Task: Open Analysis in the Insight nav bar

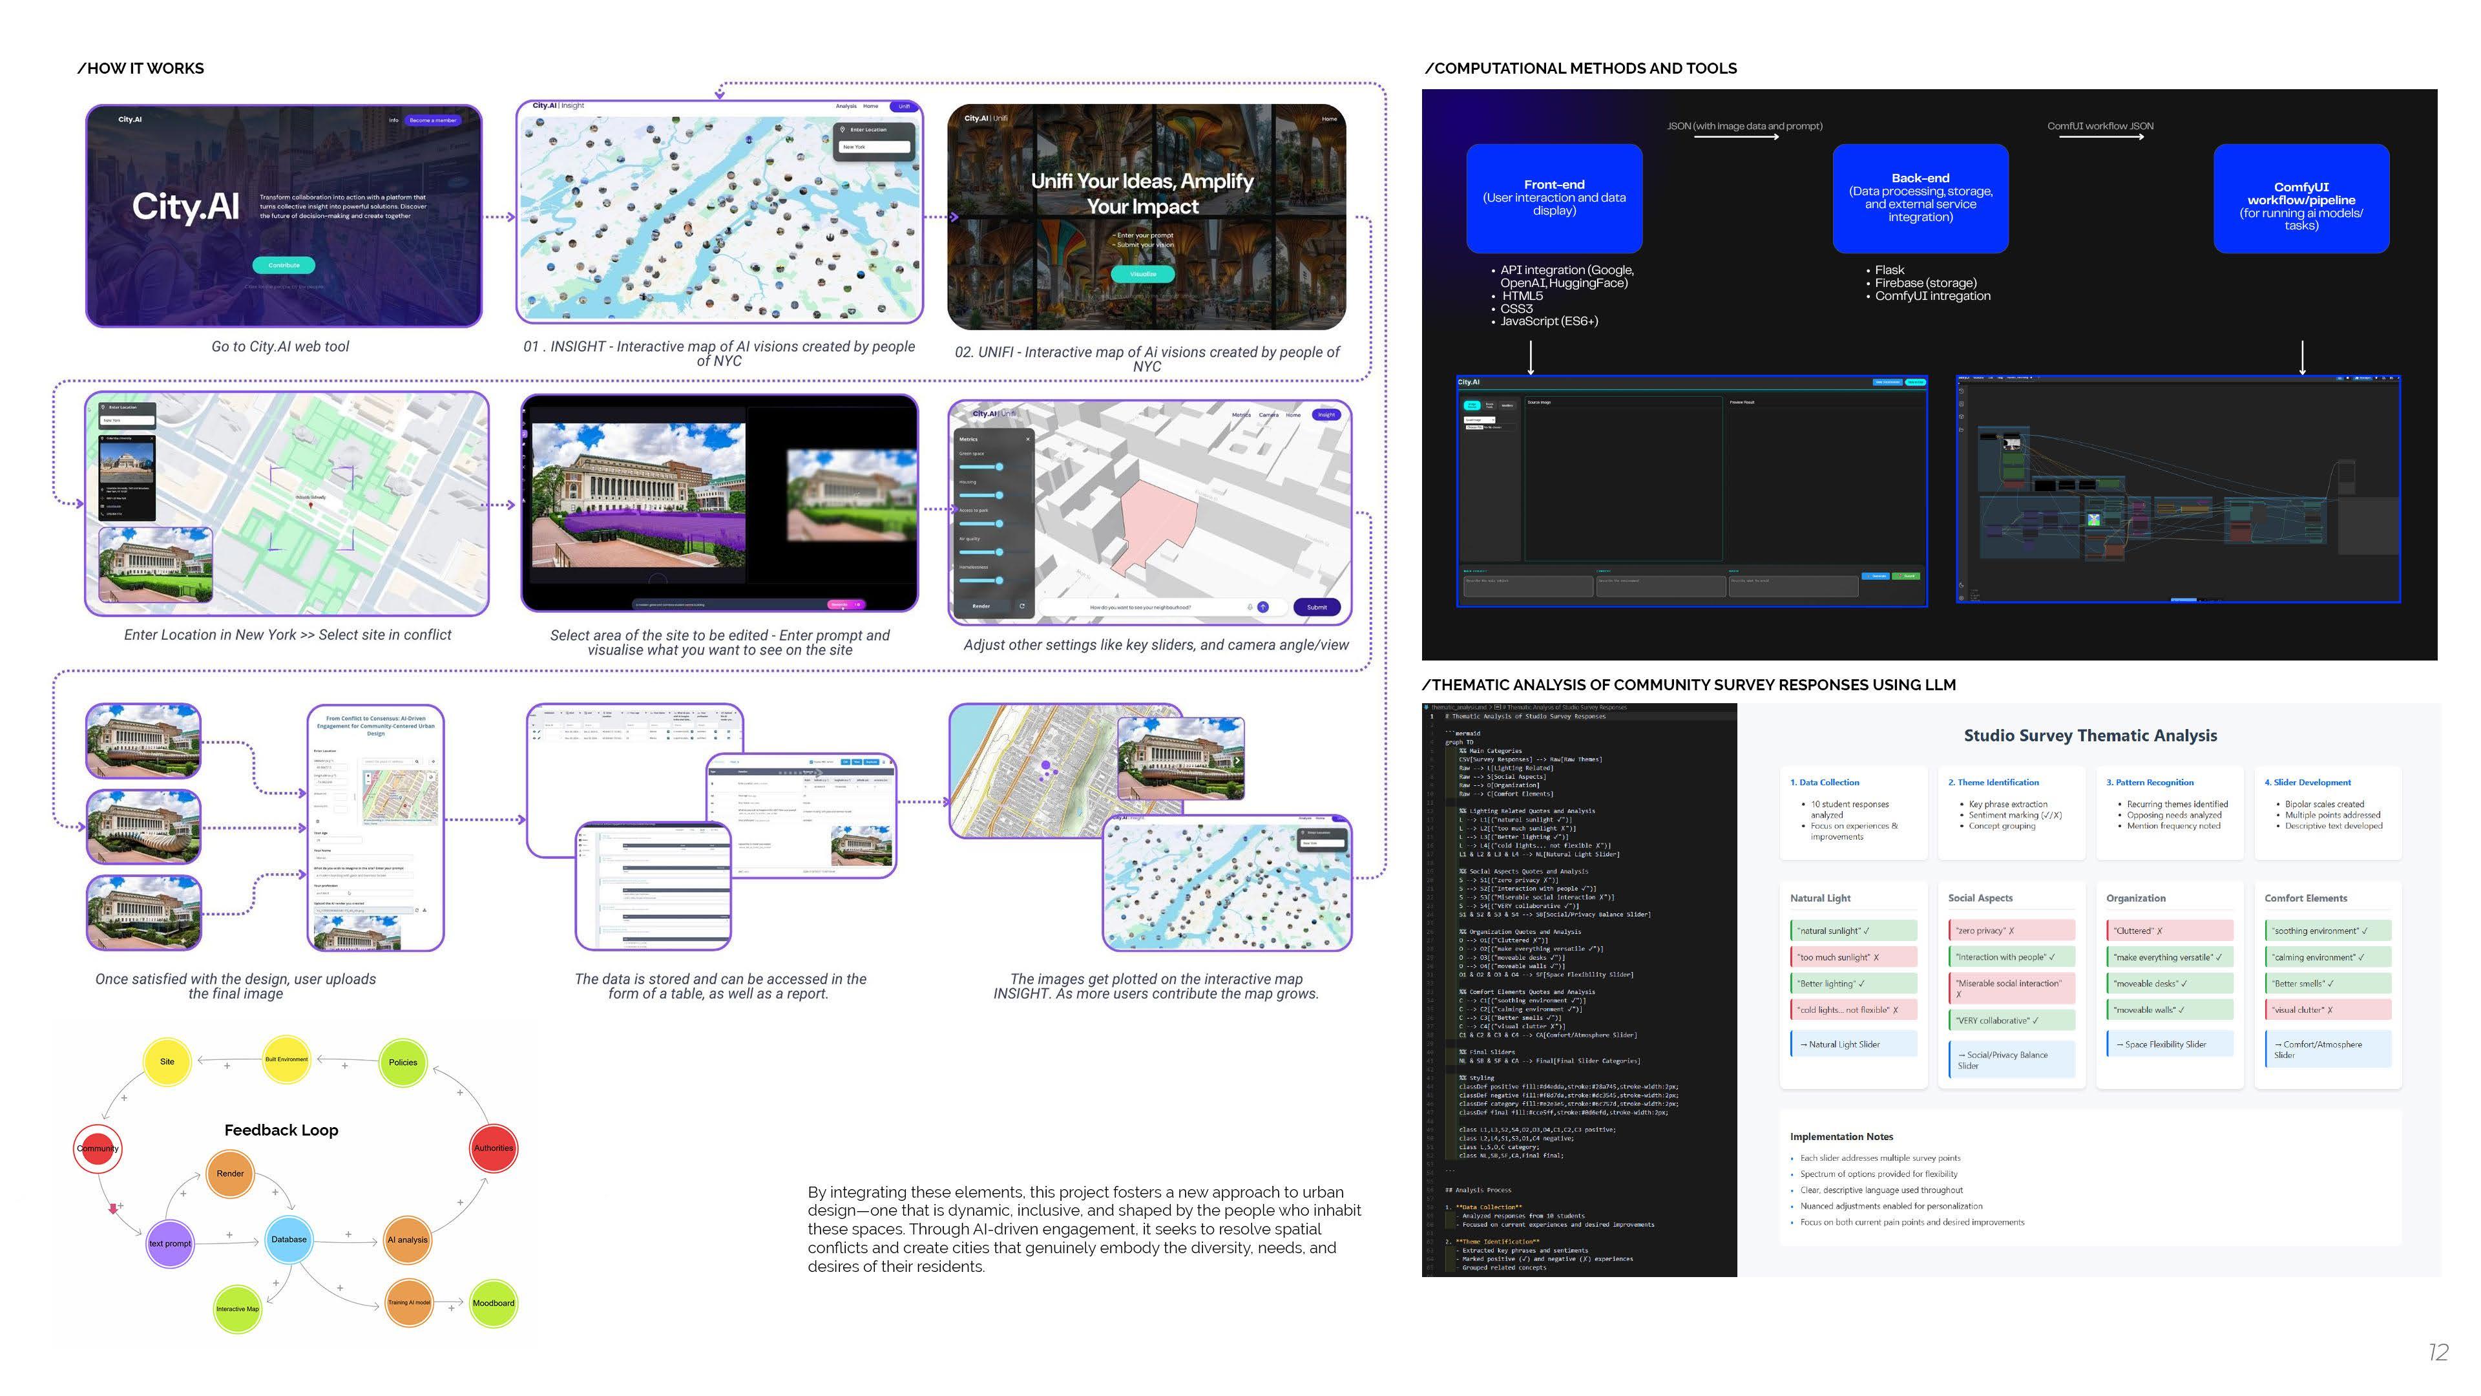Action: [x=846, y=106]
